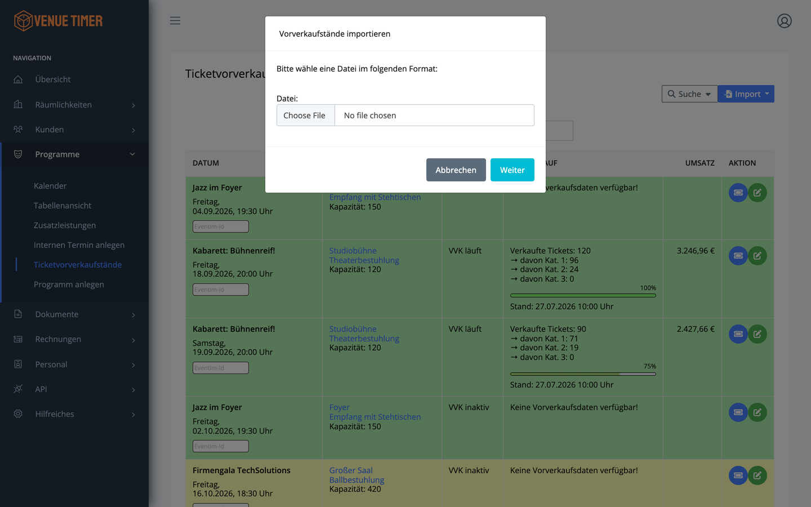Click edit icon for Jazz im Foyer 04.09.2026
The width and height of the screenshot is (811, 507).
pos(757,193)
